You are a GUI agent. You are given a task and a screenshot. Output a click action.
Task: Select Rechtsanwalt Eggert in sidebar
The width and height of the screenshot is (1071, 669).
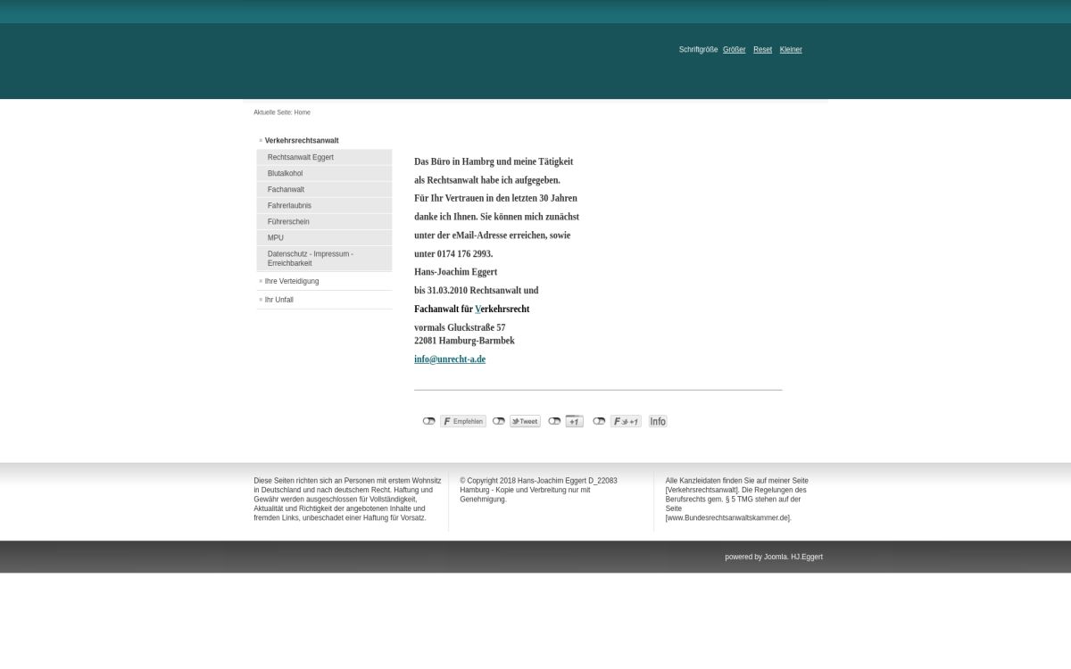point(301,157)
